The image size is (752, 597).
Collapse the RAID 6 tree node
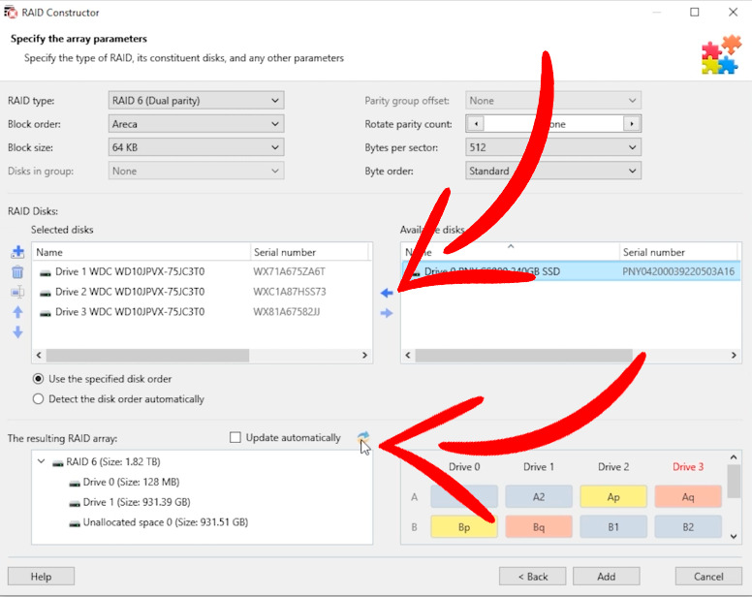click(42, 461)
